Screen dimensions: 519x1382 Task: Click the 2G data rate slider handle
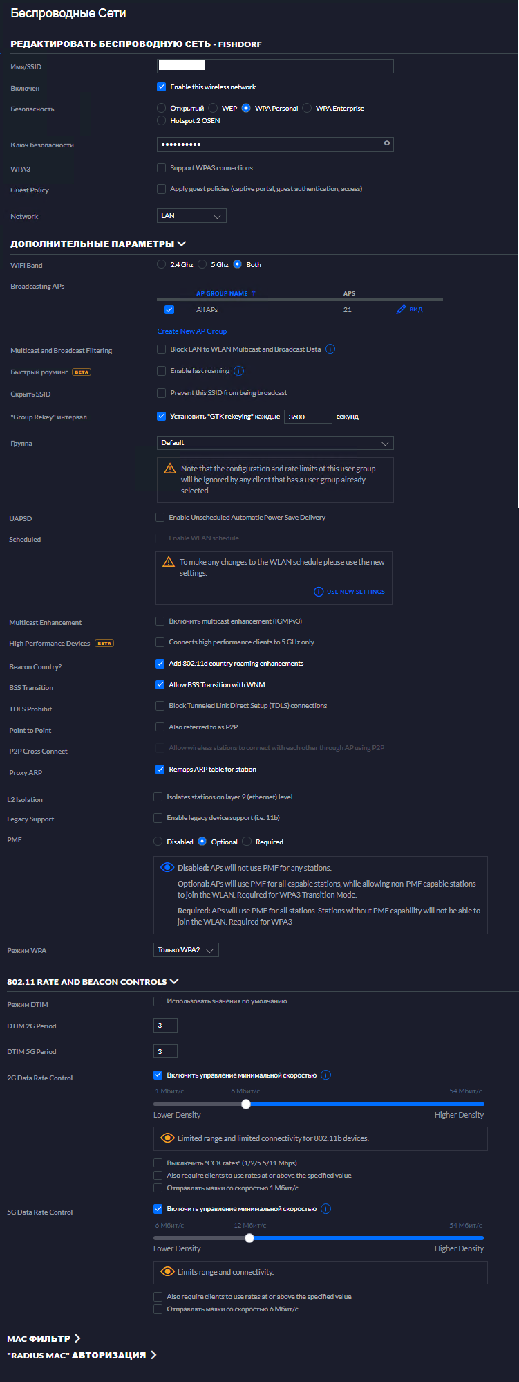click(x=246, y=1104)
